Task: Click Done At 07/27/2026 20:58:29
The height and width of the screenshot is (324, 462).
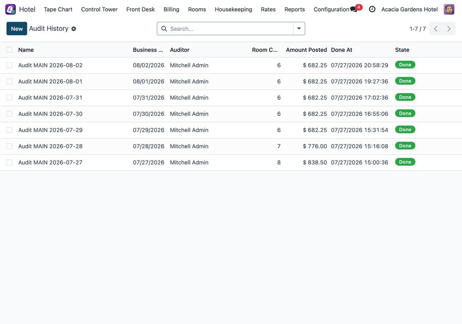Action: [359, 66]
